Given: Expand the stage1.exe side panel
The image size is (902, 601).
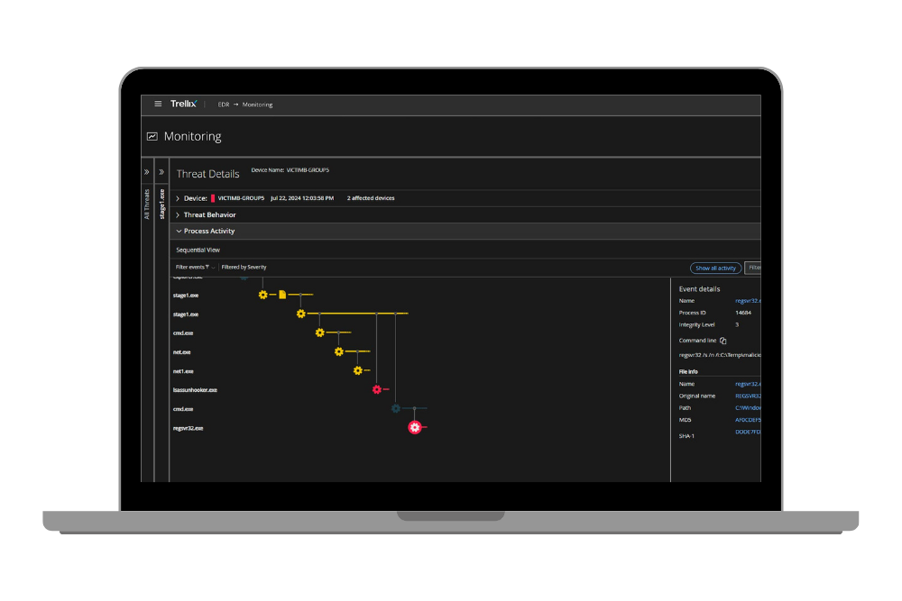Looking at the screenshot, I should click(161, 172).
